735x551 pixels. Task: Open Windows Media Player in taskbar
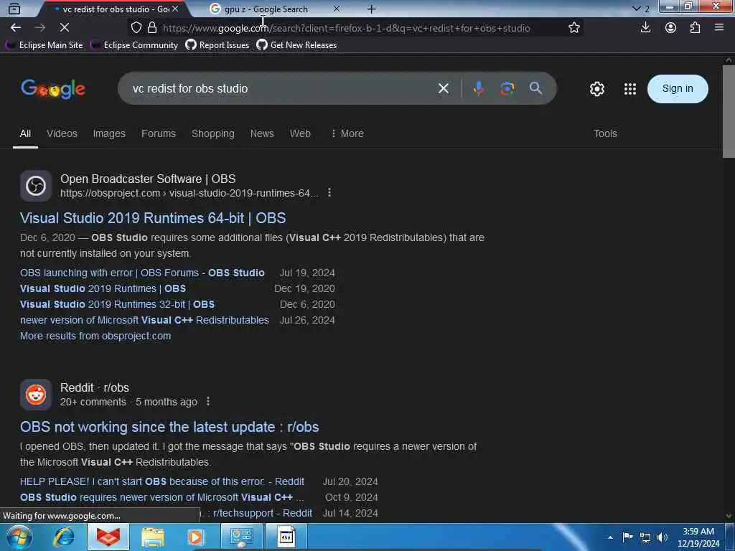click(x=196, y=537)
